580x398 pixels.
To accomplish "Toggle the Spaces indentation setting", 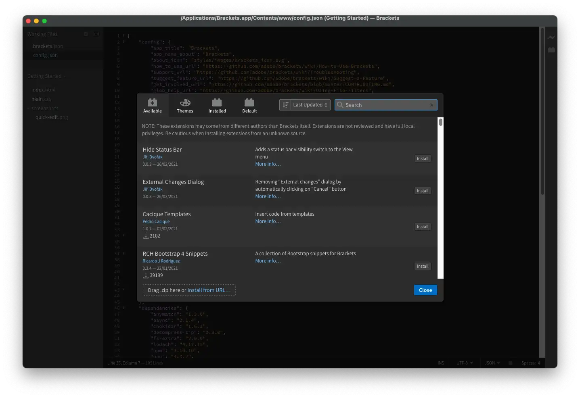I will [528, 363].
